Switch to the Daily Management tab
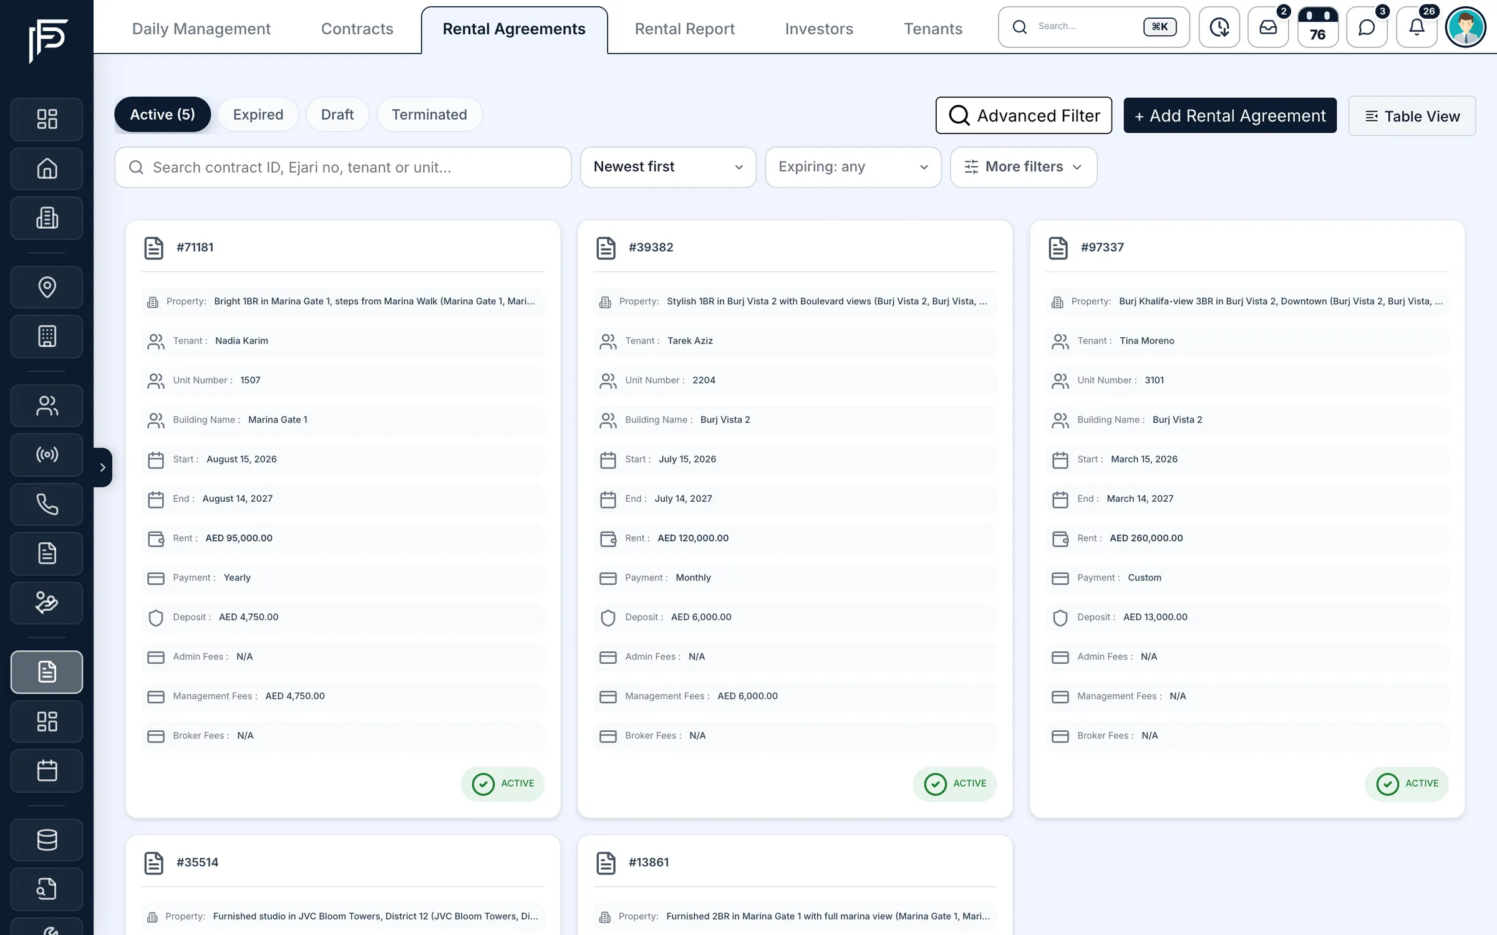This screenshot has height=935, width=1497. pos(201,29)
